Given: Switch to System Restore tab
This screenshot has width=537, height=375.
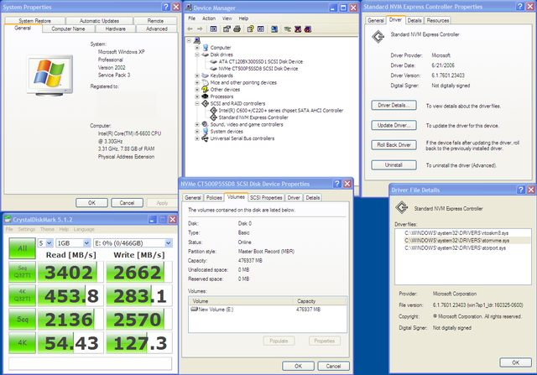Looking at the screenshot, I should pos(34,21).
